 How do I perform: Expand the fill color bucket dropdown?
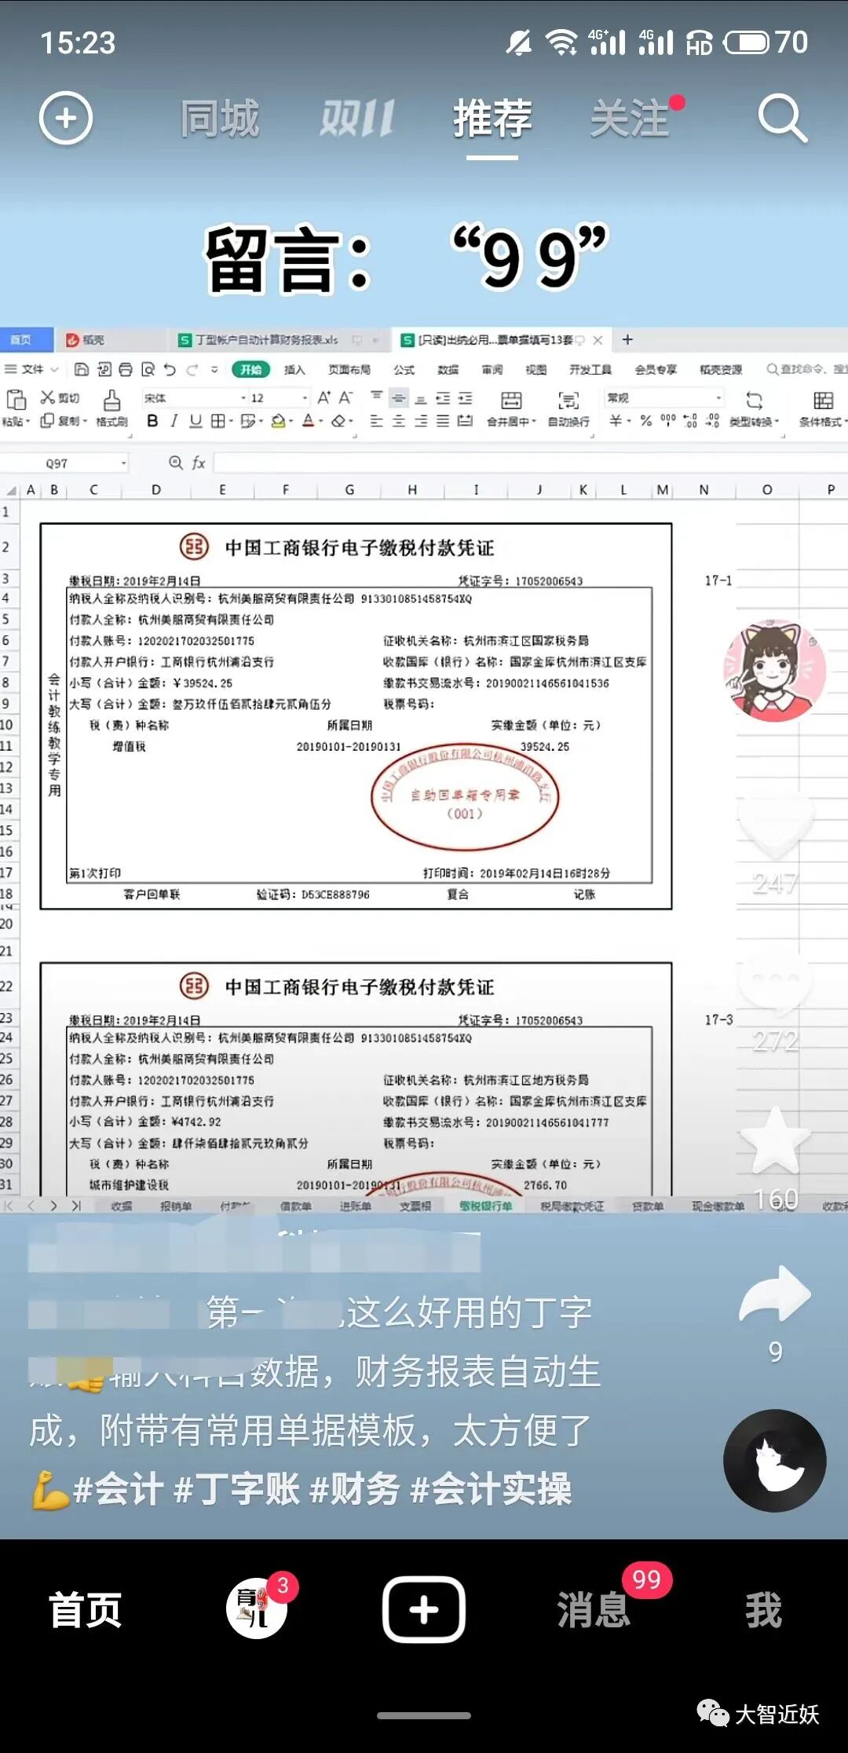pyautogui.click(x=291, y=422)
